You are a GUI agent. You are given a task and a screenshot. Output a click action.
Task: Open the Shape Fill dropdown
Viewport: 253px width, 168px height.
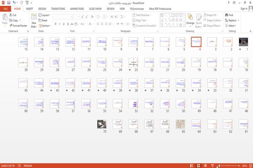click(210, 15)
